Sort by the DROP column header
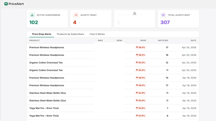This screenshot has height=121, width=216. pos(143,41)
